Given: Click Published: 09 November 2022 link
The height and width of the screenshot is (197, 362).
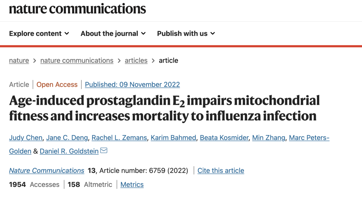Looking at the screenshot, I should coord(132,84).
